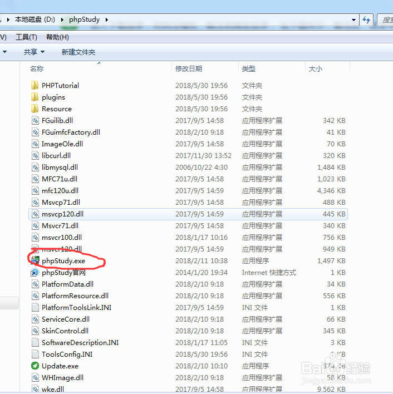Click the FGuilib.dll file icon
This screenshot has width=393, height=394.
(35, 120)
